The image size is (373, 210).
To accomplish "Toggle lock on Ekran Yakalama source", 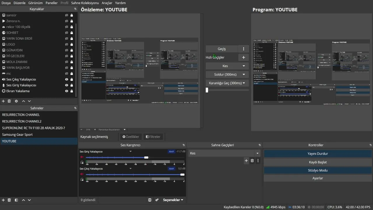I will pos(72,91).
